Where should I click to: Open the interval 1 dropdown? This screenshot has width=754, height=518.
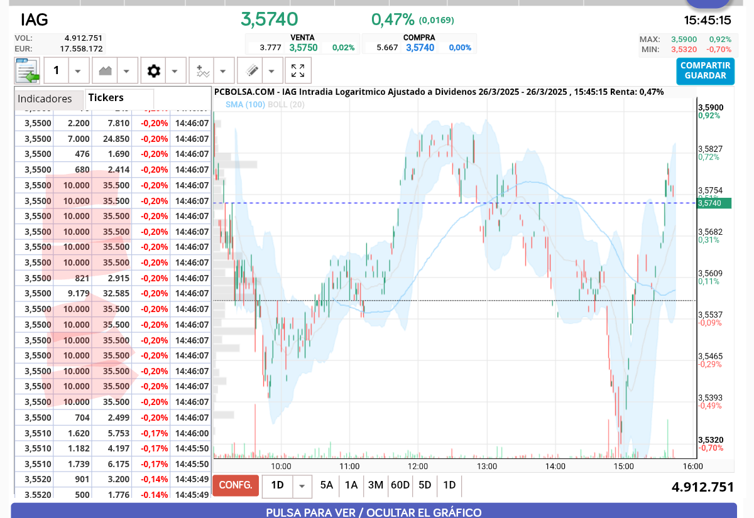78,70
